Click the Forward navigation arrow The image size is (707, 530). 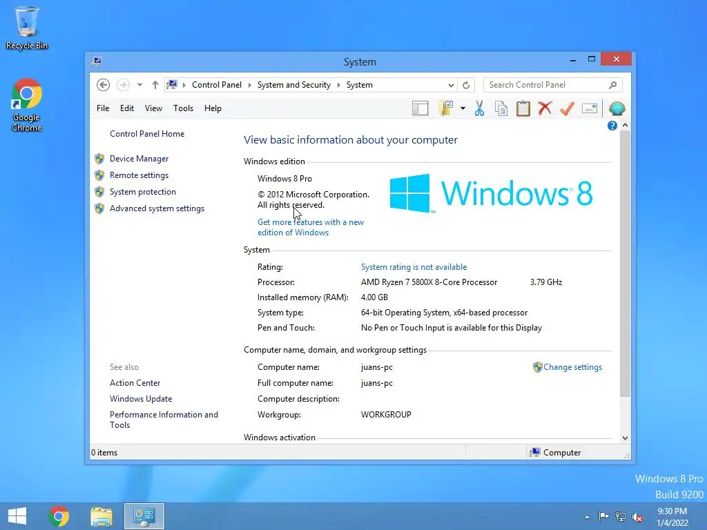123,85
